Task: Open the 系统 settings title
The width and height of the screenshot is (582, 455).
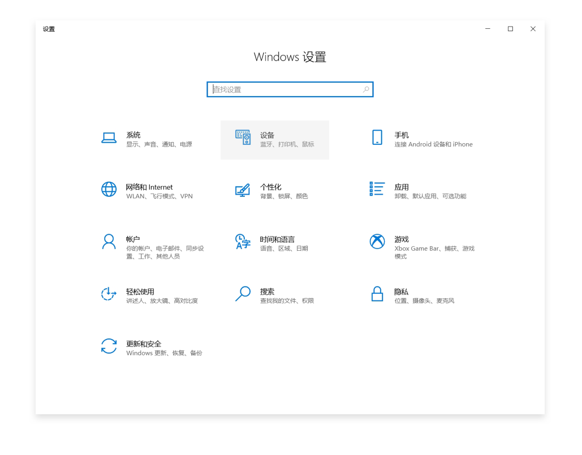Action: point(133,135)
